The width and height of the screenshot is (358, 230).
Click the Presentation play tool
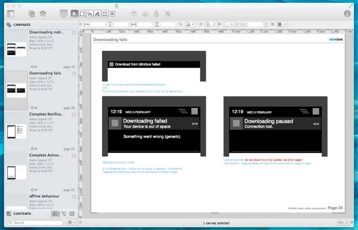pos(113,14)
